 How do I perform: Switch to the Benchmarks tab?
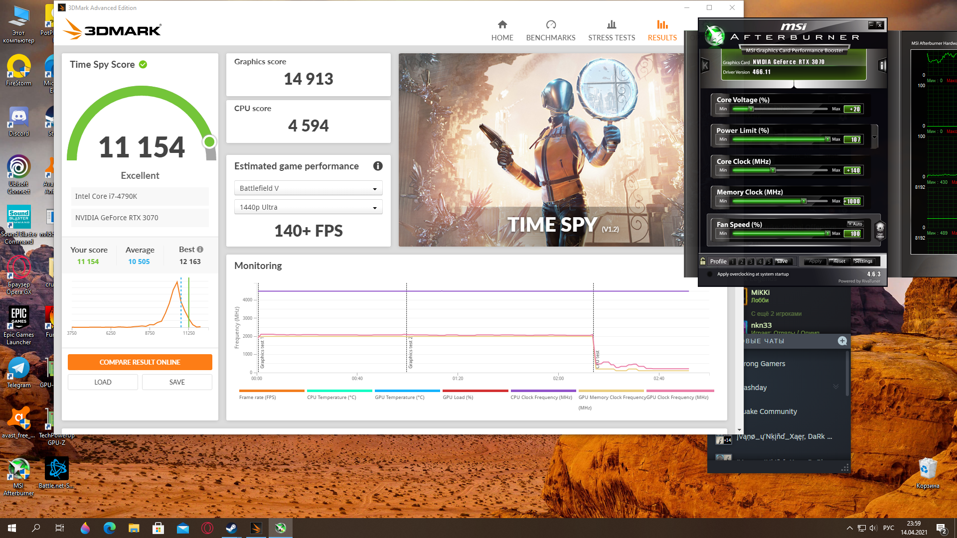pyautogui.click(x=550, y=30)
